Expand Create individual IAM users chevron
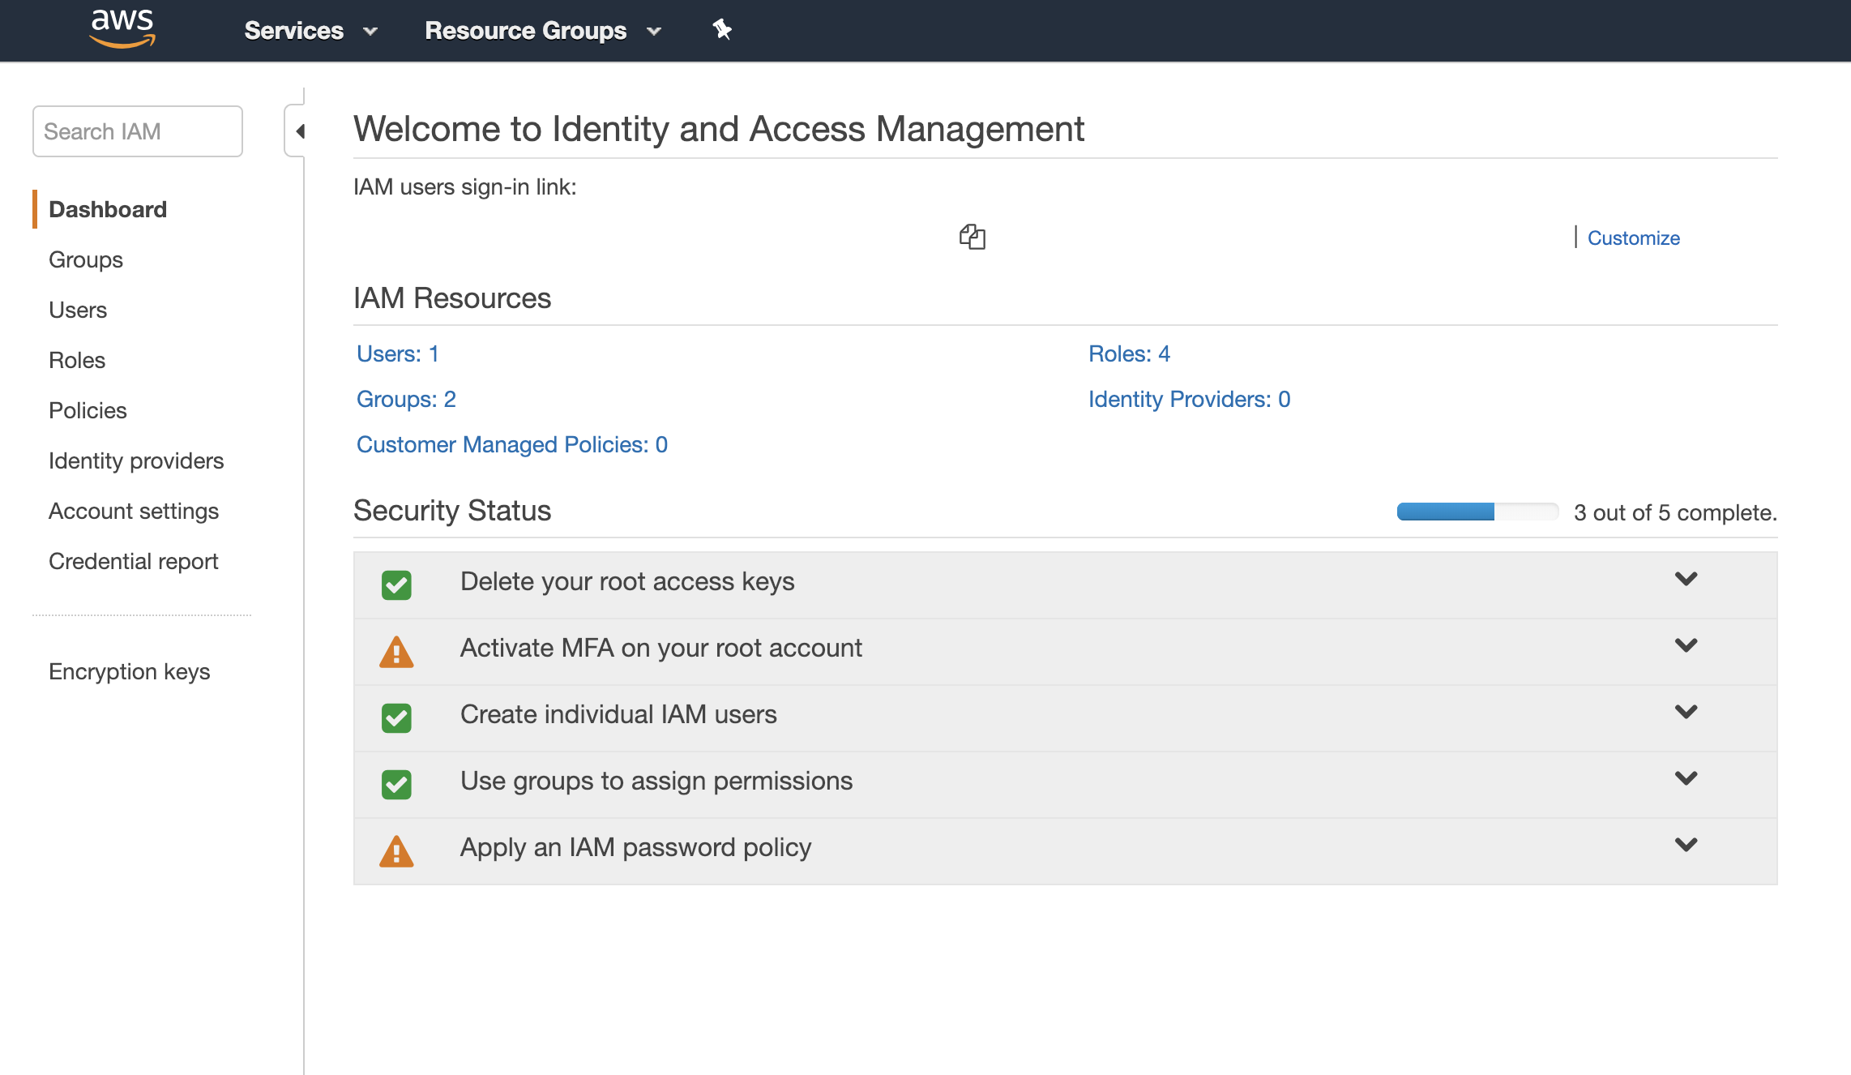This screenshot has width=1851, height=1075. pyautogui.click(x=1686, y=712)
